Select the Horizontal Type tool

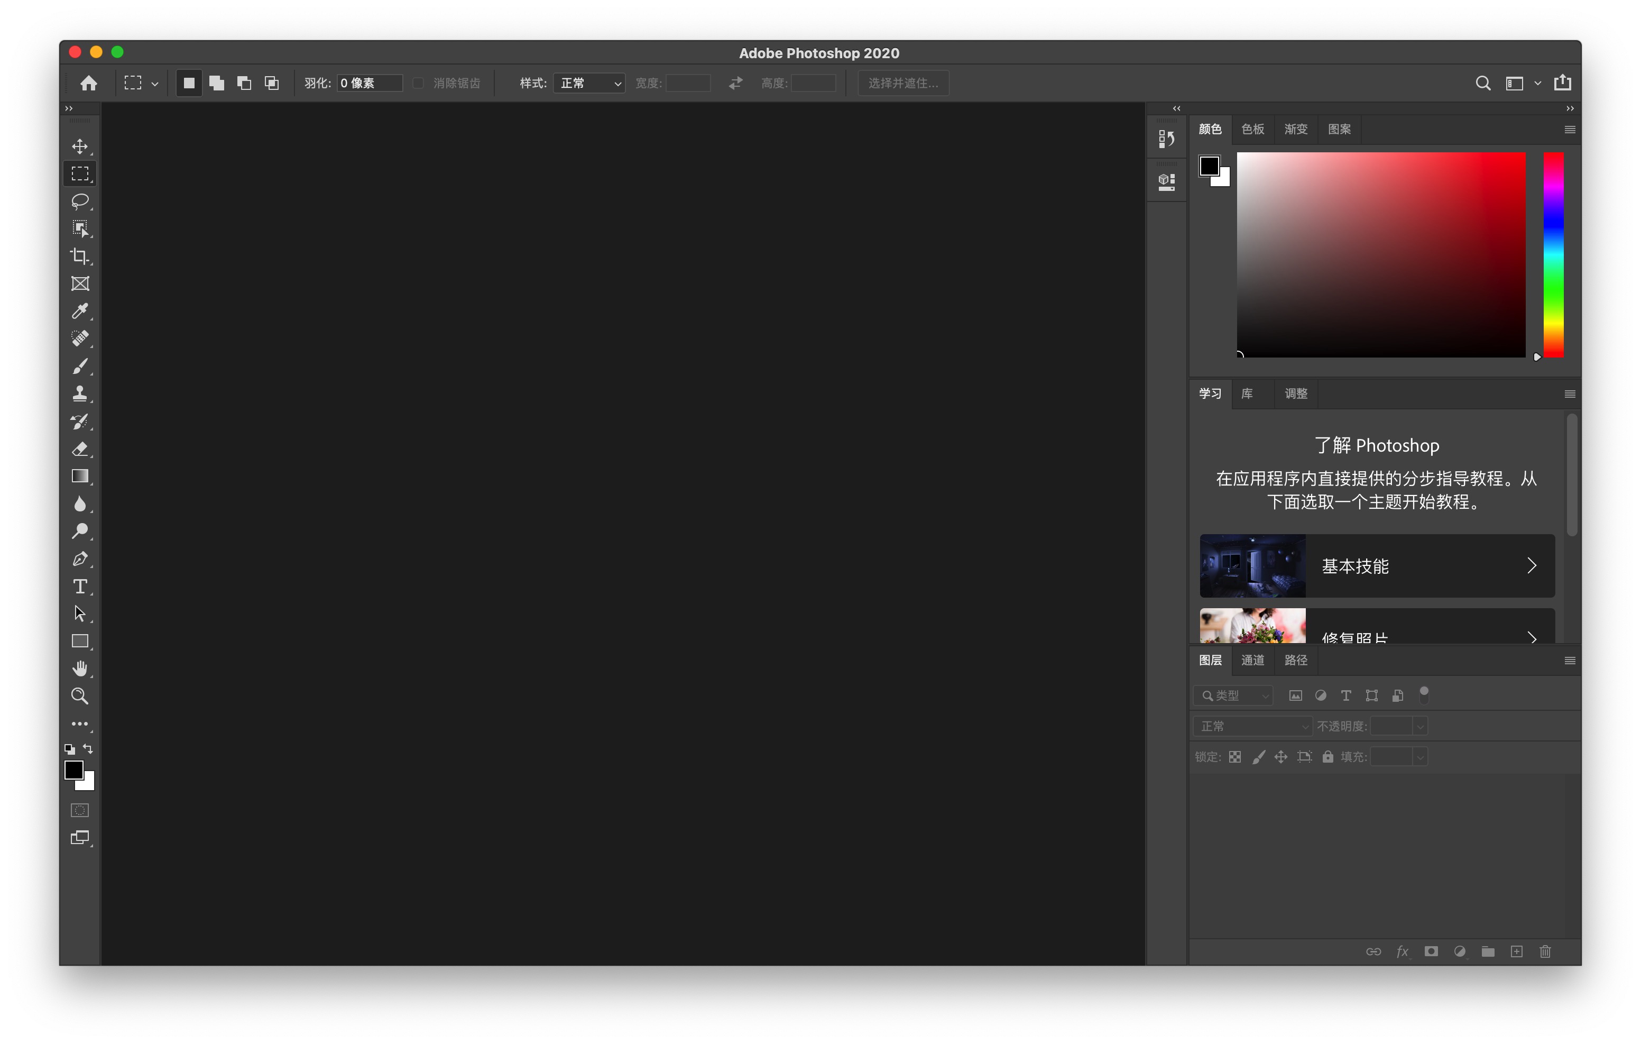[80, 587]
